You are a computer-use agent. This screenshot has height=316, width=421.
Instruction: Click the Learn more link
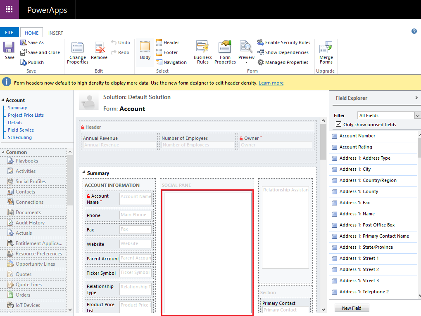[x=271, y=83]
